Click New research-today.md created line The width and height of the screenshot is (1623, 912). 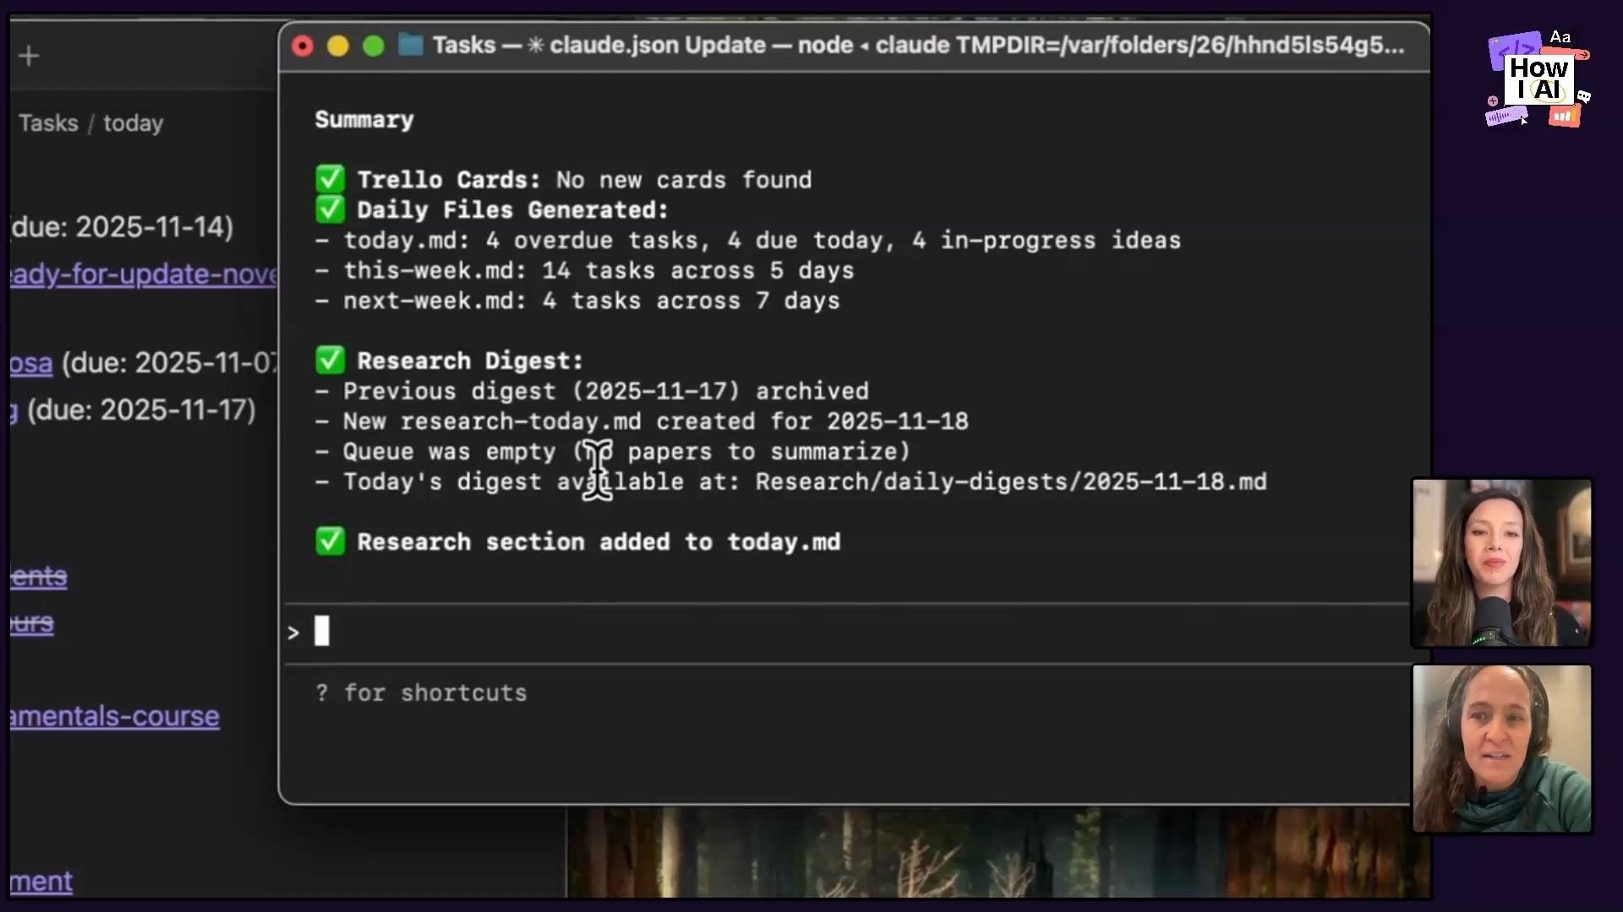[642, 421]
